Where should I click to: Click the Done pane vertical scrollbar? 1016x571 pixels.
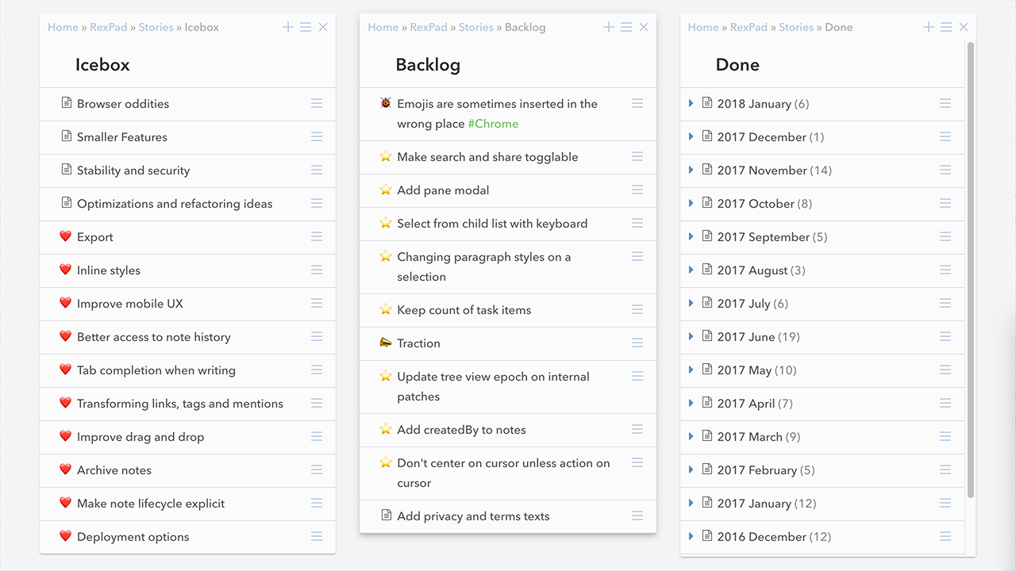(970, 270)
